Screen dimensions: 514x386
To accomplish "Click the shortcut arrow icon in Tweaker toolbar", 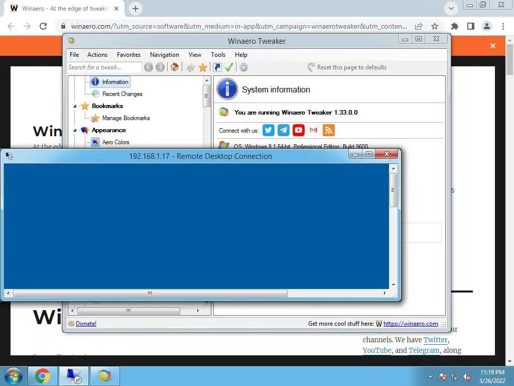I will 217,67.
